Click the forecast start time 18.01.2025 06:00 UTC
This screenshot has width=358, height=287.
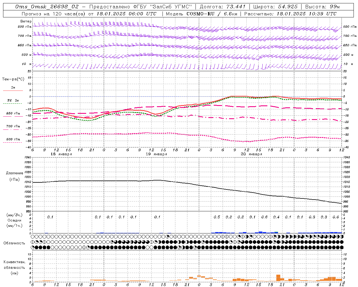point(126,14)
